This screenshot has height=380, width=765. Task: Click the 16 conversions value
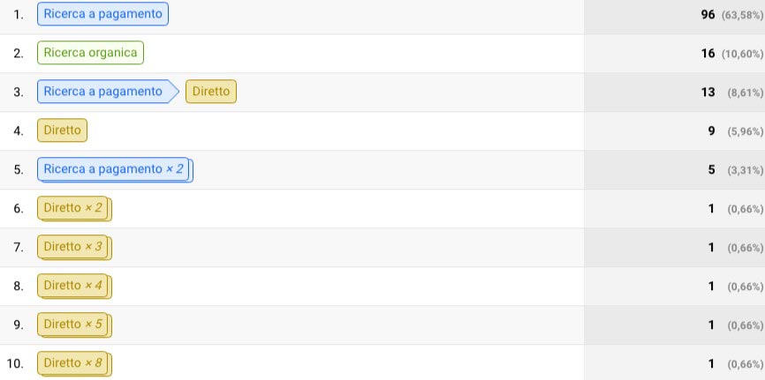pos(708,54)
